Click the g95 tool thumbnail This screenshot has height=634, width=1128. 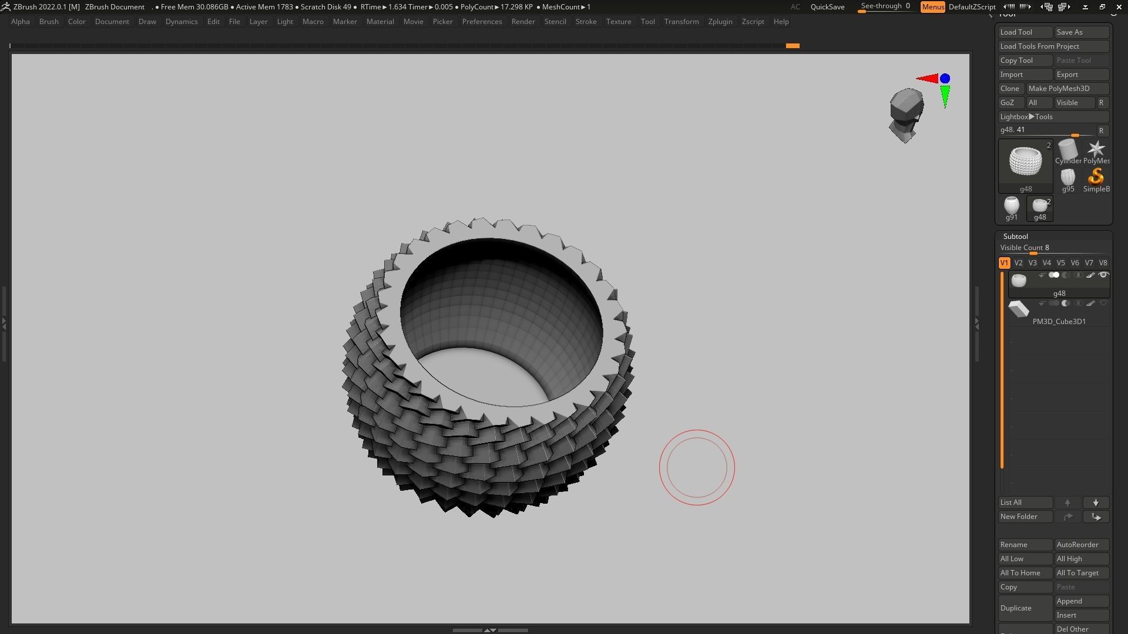click(1067, 178)
